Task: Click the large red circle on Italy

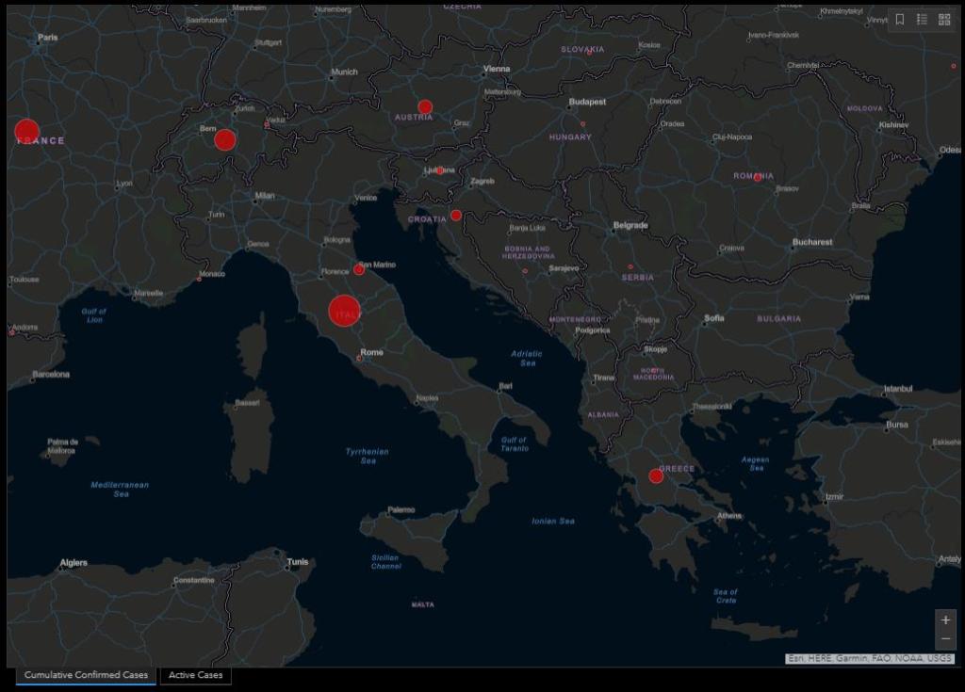Action: tap(344, 311)
